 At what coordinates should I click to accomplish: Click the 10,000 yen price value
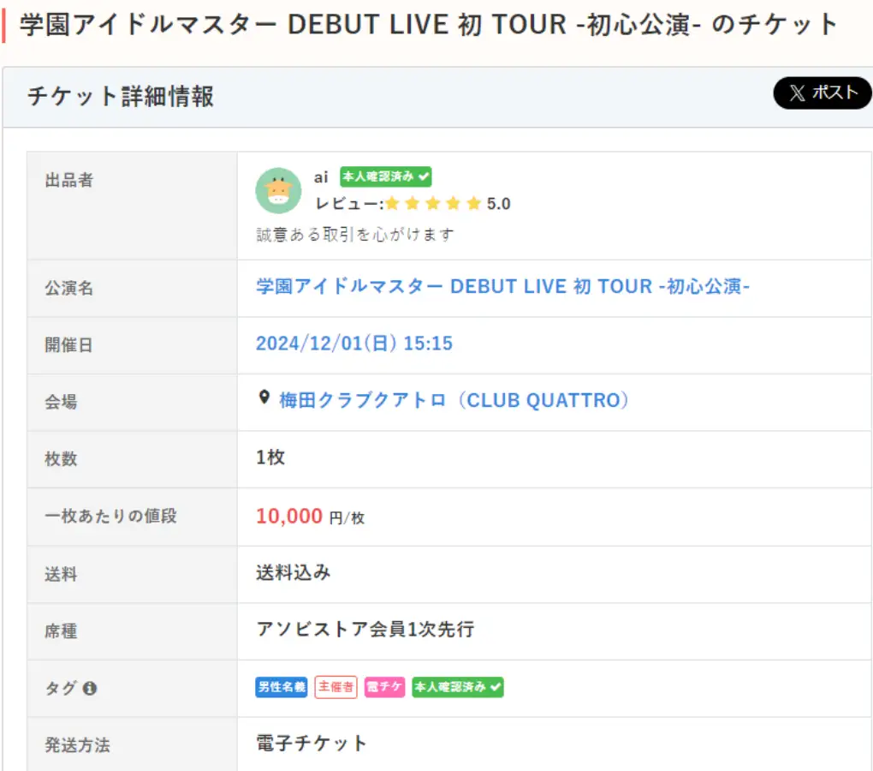[x=289, y=516]
